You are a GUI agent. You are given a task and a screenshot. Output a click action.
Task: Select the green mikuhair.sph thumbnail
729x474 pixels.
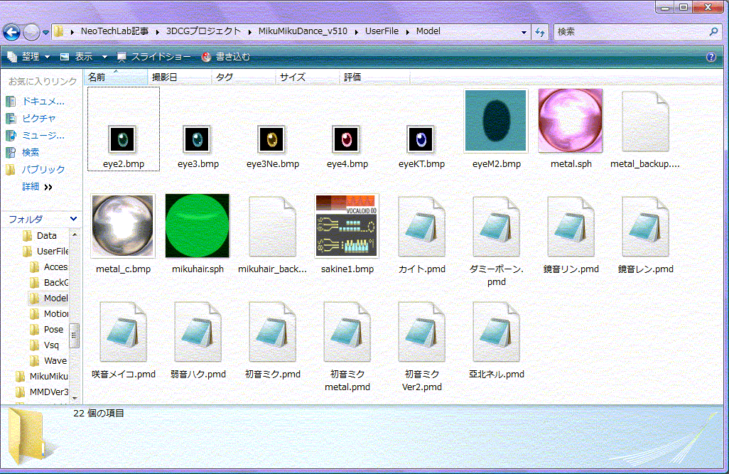[198, 226]
